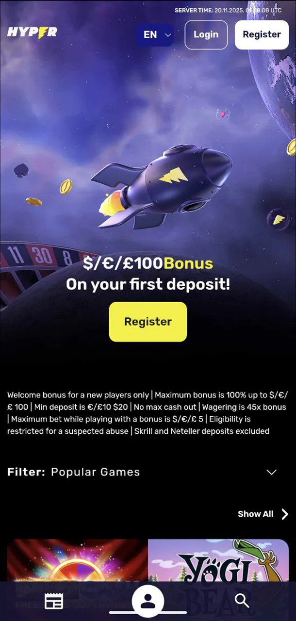The image size is (296, 621).
Task: Select the Popular Games filter label
Action: 96,472
